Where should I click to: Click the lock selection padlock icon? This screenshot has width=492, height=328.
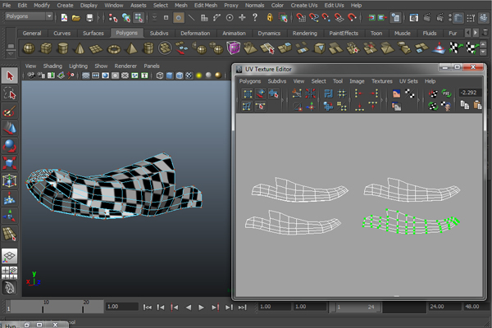pos(270,17)
